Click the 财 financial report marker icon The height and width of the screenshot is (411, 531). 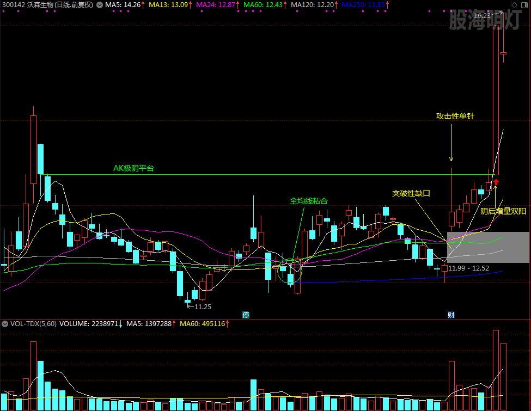pyautogui.click(x=451, y=315)
